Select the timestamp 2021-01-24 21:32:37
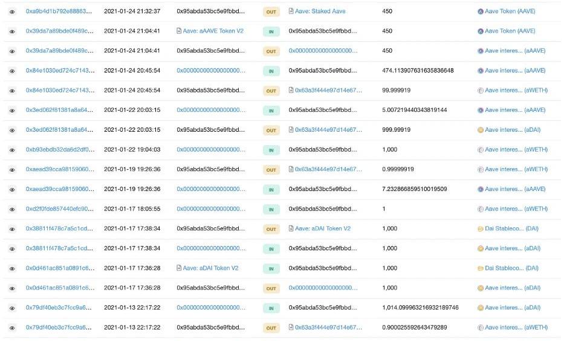Image resolution: width=564 pixels, height=341 pixels. click(132, 11)
